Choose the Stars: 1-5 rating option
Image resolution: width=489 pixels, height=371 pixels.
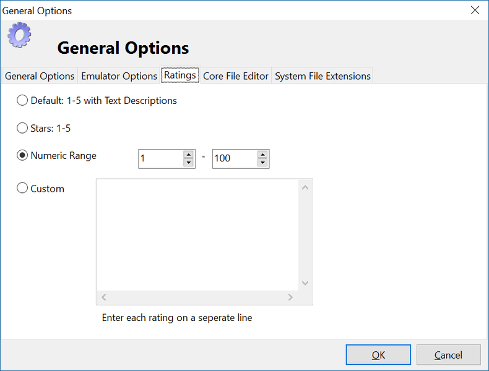pyautogui.click(x=22, y=128)
